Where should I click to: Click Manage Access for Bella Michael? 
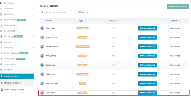(x=148, y=84)
